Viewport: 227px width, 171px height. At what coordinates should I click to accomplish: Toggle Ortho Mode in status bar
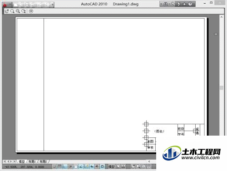[65, 166]
